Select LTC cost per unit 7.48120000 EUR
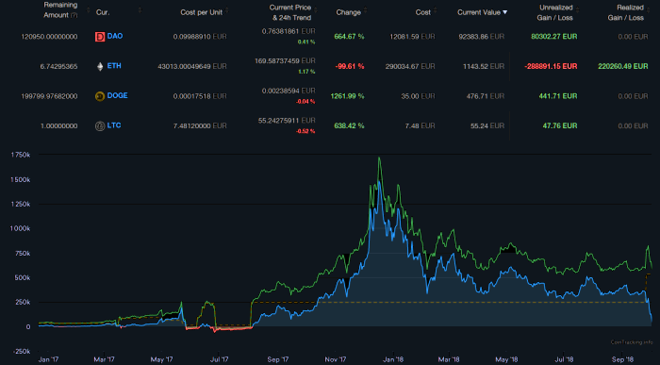This screenshot has height=365, width=660. click(x=200, y=125)
